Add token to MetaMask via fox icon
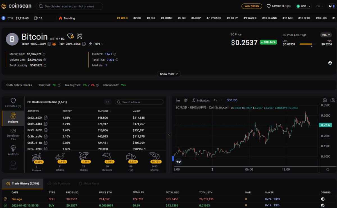This screenshot has height=208, width=337. tap(54, 44)
